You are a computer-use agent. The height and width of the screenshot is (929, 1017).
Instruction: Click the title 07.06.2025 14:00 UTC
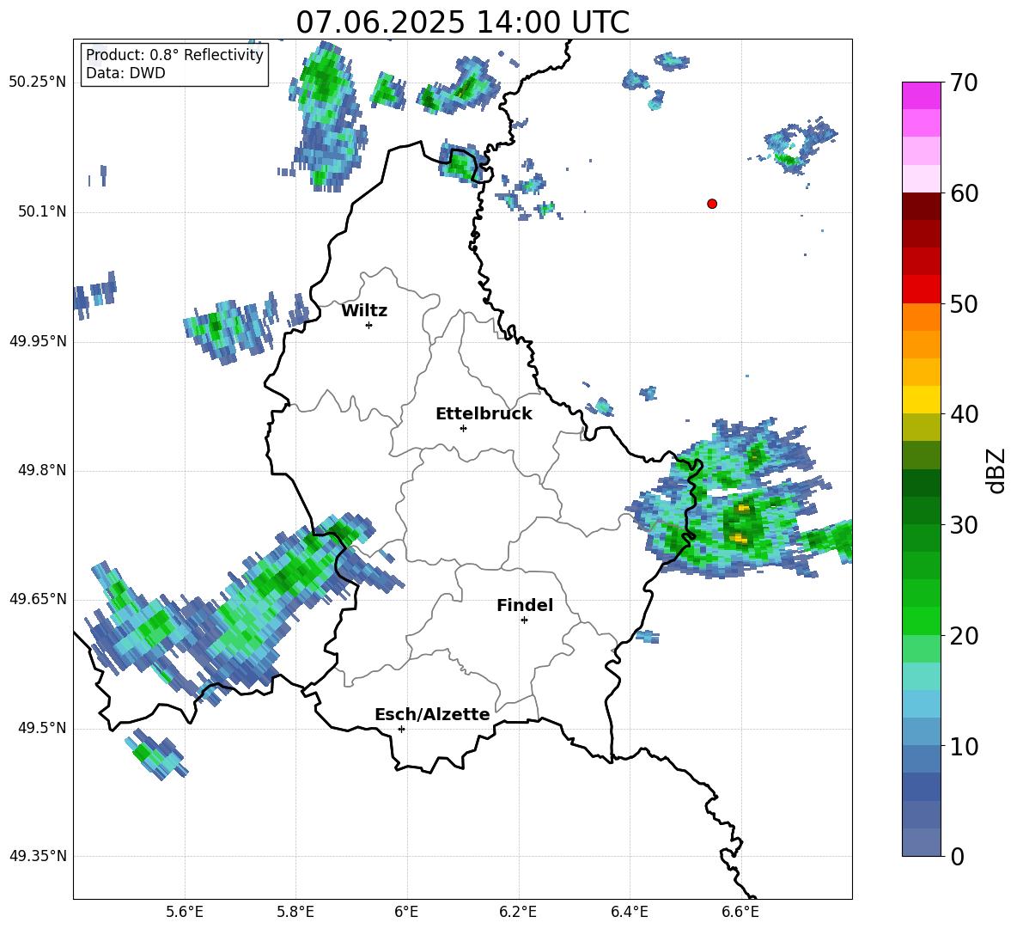462,22
